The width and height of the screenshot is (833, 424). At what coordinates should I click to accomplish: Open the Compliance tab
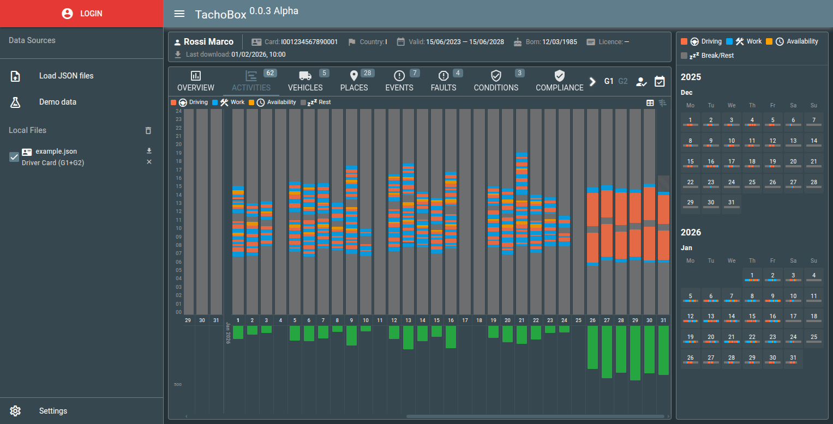tap(559, 82)
